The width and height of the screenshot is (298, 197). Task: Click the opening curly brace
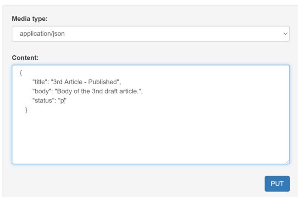click(21, 73)
